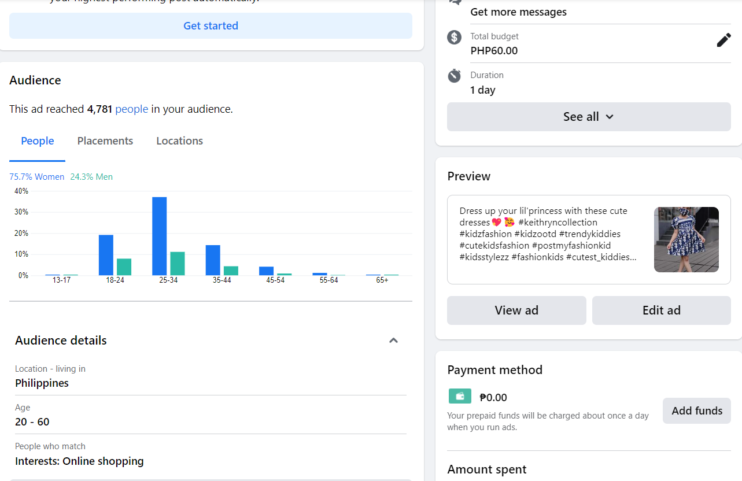Open the ad preview dress thumbnail

[686, 239]
